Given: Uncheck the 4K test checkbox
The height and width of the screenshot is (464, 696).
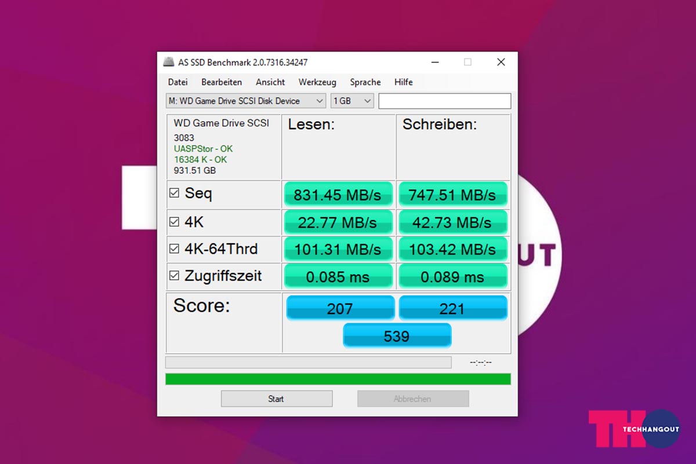Looking at the screenshot, I should 174,221.
